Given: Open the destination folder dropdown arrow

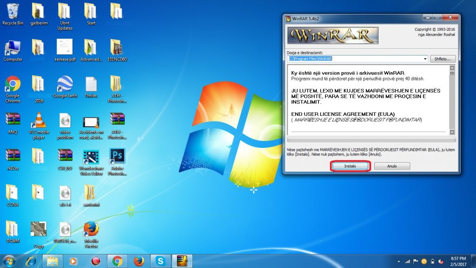Looking at the screenshot, I should pyautogui.click(x=425, y=59).
